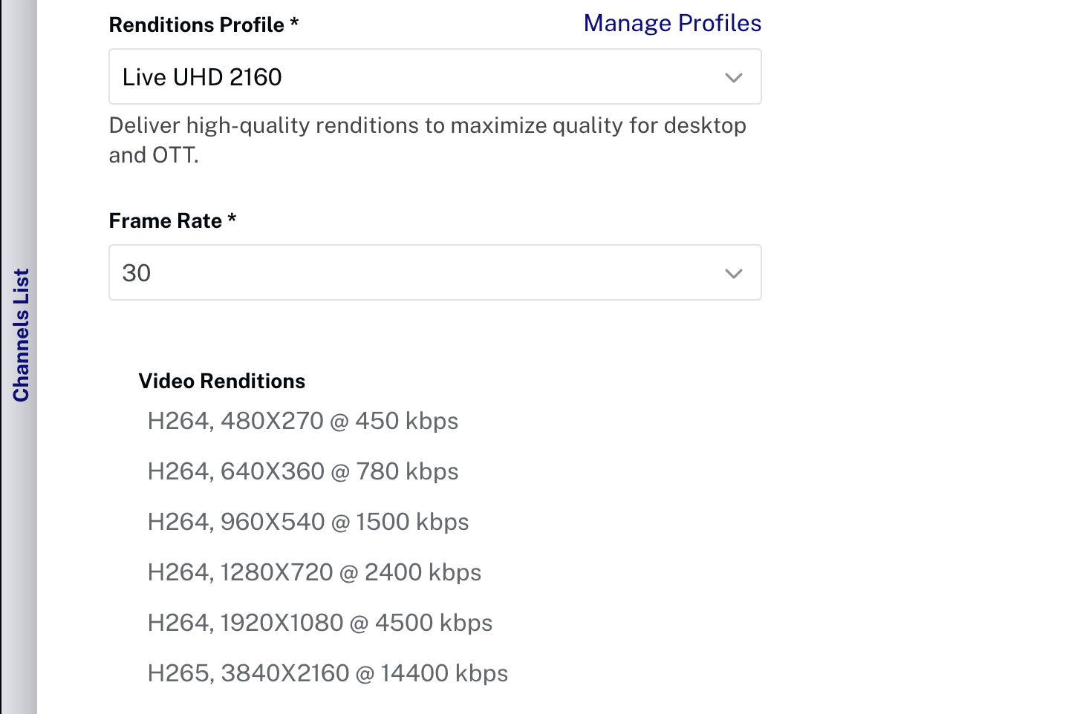Click the Renditions Profile dropdown arrow icon

click(734, 76)
